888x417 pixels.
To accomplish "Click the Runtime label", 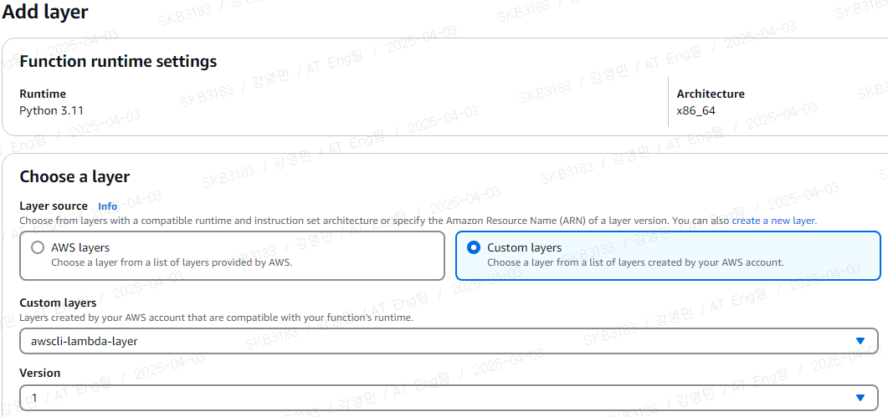I will tap(43, 94).
